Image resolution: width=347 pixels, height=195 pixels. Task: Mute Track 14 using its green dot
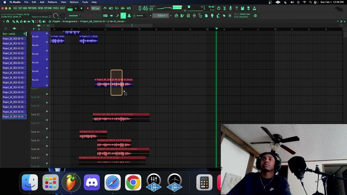tap(47, 137)
